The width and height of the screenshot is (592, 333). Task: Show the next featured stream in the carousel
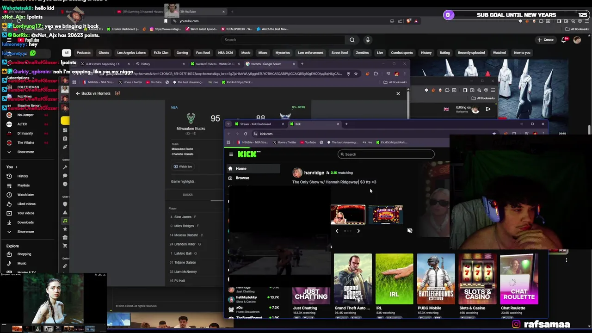(358, 231)
